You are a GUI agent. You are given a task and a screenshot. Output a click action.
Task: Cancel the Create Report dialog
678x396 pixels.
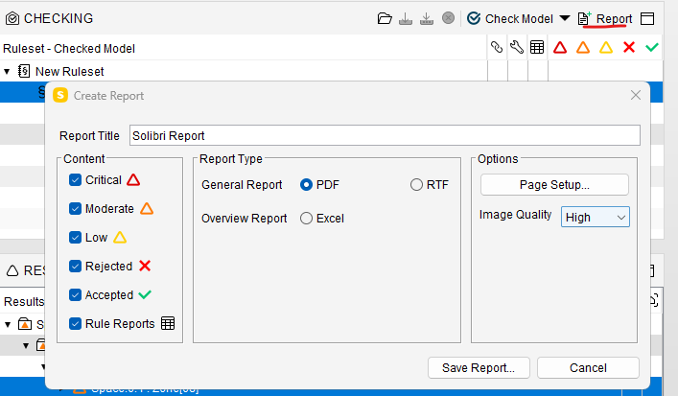[588, 368]
